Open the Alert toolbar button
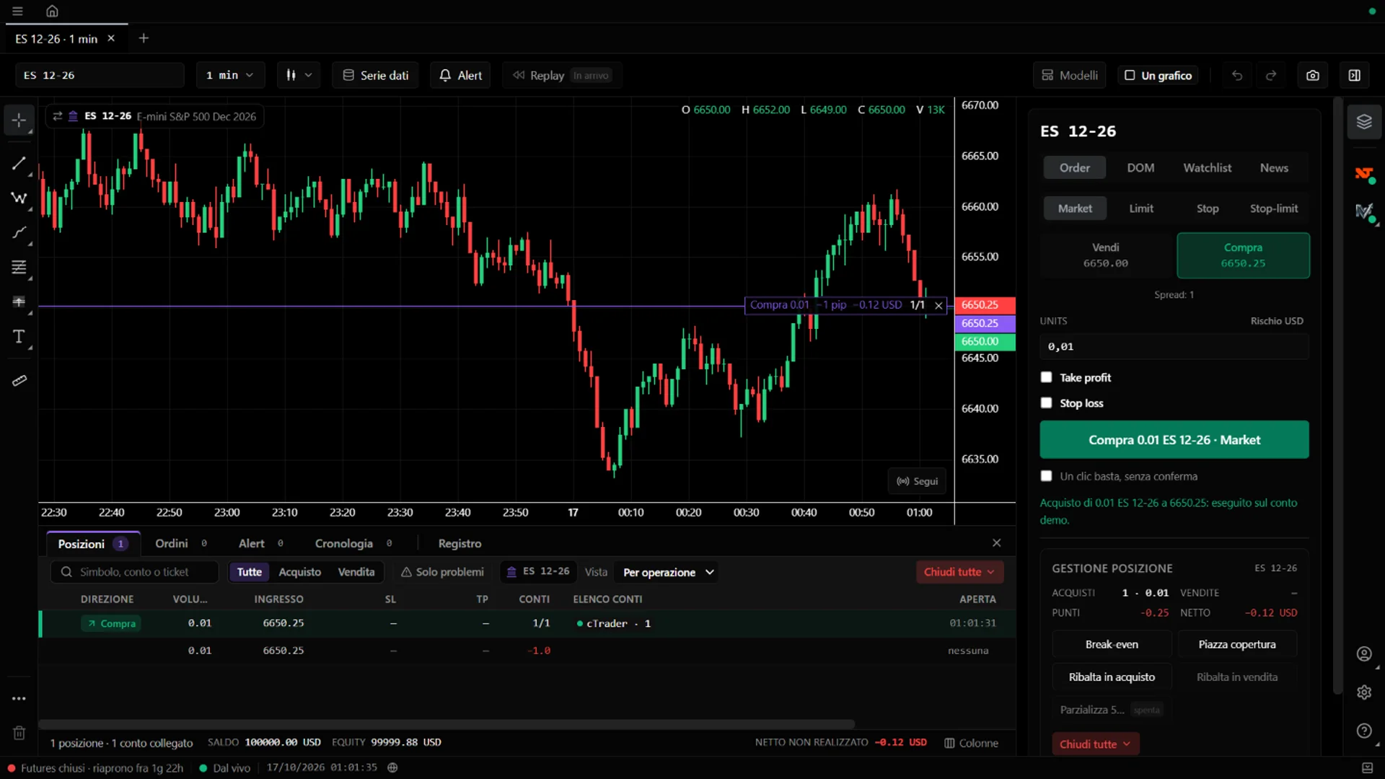 460,75
